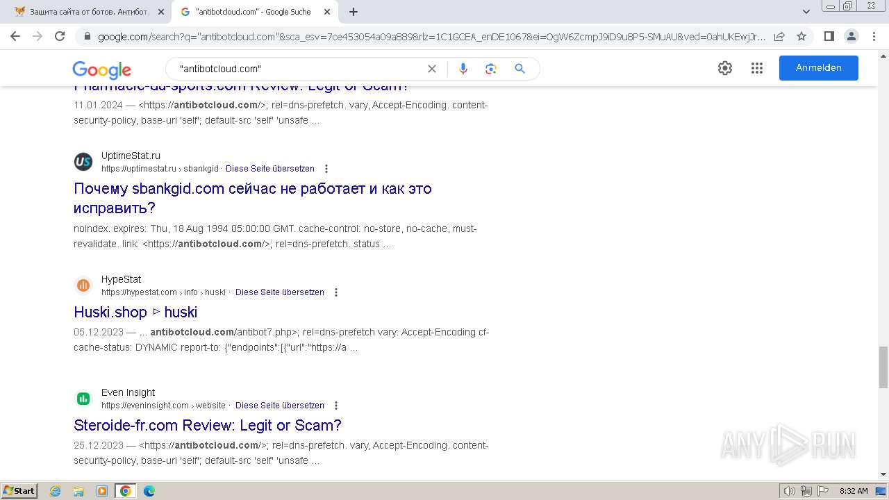The image size is (889, 500).
Task: Click the Even Insight site favicon
Action: click(x=83, y=399)
